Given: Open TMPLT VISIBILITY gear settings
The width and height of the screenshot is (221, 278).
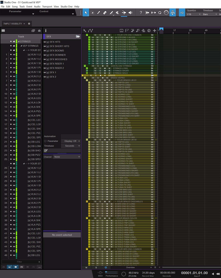Looking at the screenshot, I should click(29, 24).
